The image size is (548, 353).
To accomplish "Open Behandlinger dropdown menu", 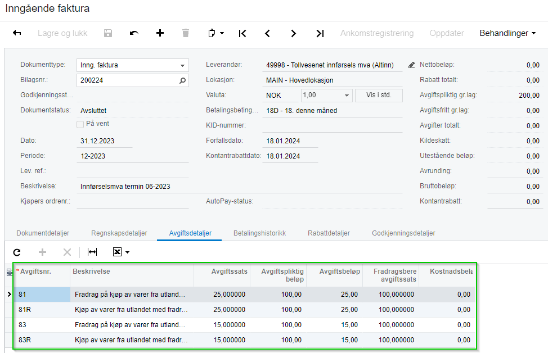I will pyautogui.click(x=507, y=33).
